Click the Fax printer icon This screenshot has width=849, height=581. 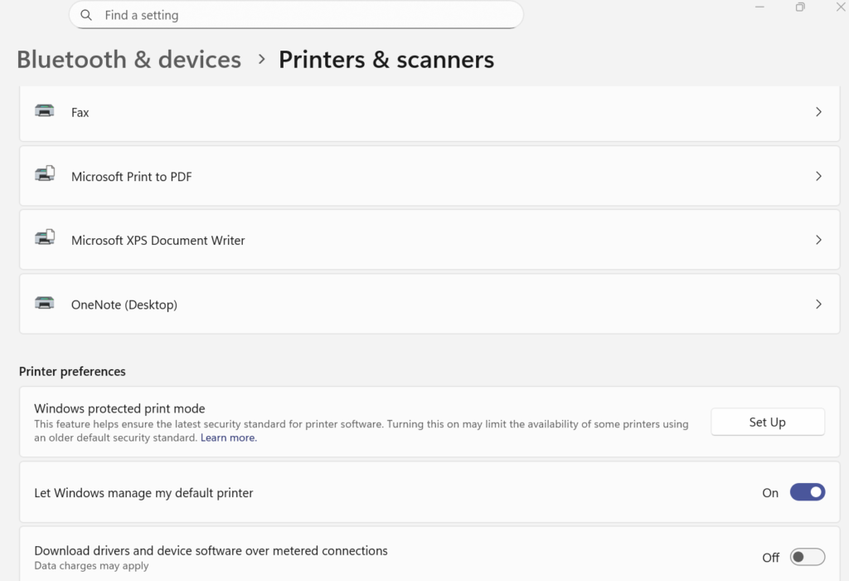[44, 111]
